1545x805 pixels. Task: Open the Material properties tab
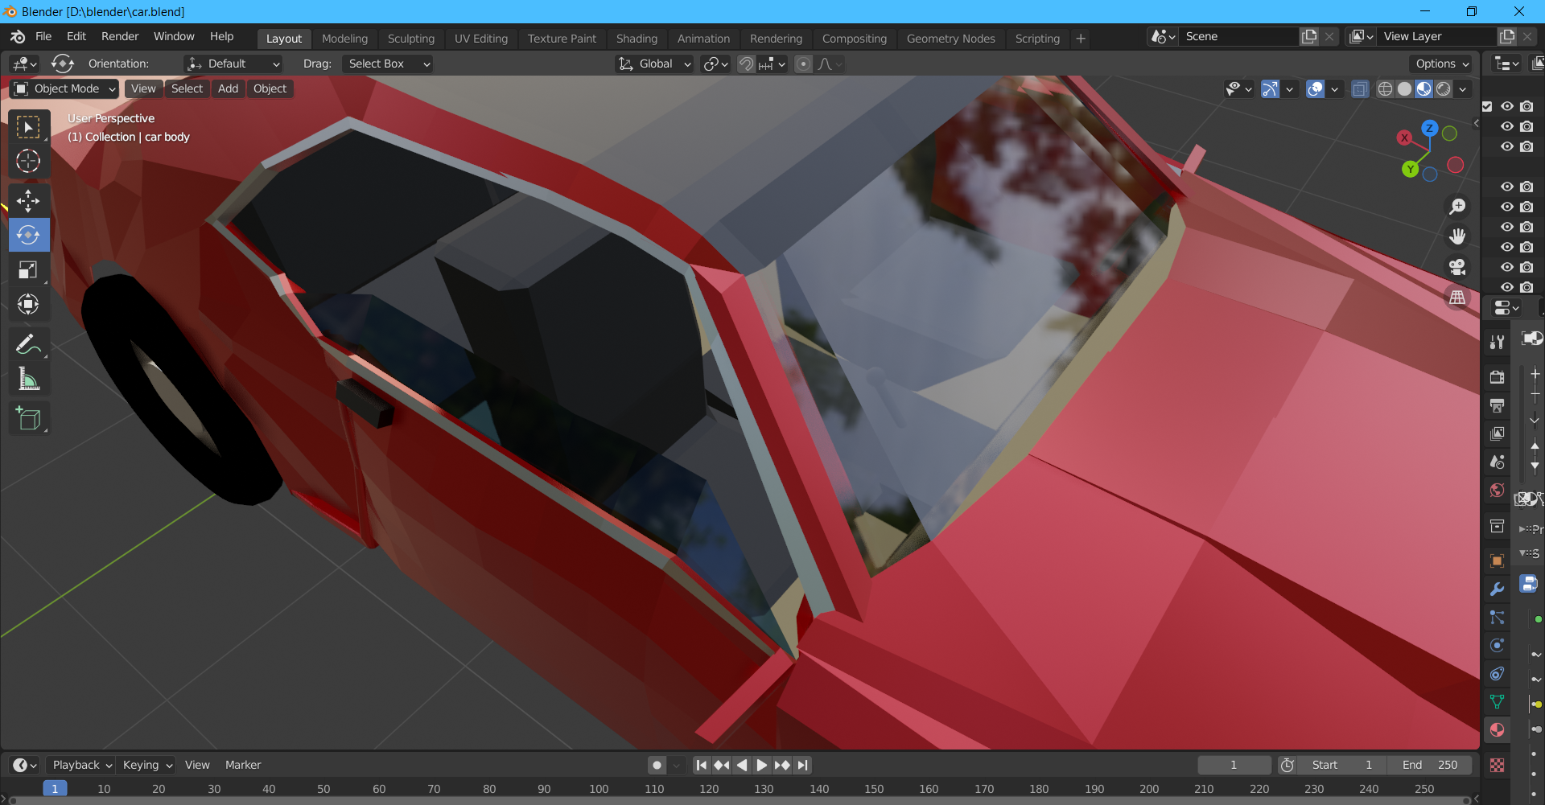pyautogui.click(x=1497, y=730)
